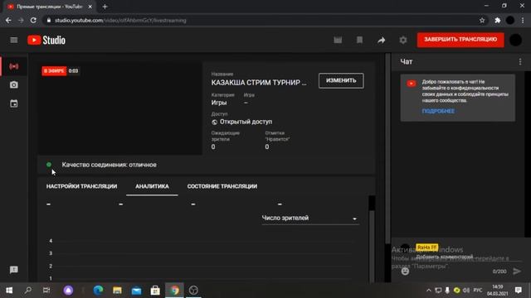Viewport: 531px width, 298px height.
Task: Open the taskbar search icon
Action: (28, 291)
